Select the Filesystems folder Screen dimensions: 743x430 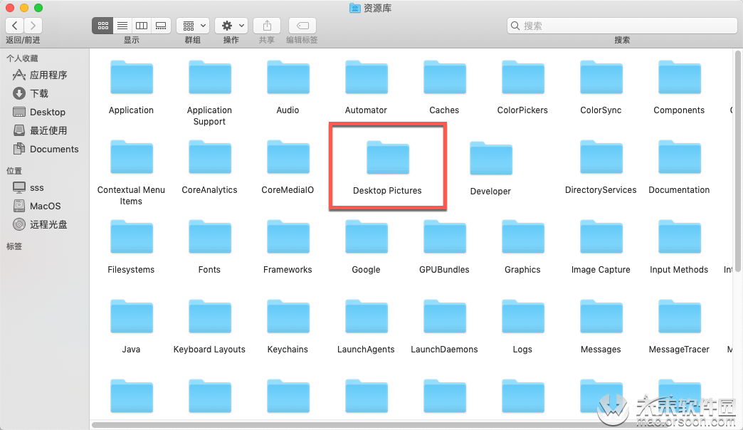pos(132,236)
